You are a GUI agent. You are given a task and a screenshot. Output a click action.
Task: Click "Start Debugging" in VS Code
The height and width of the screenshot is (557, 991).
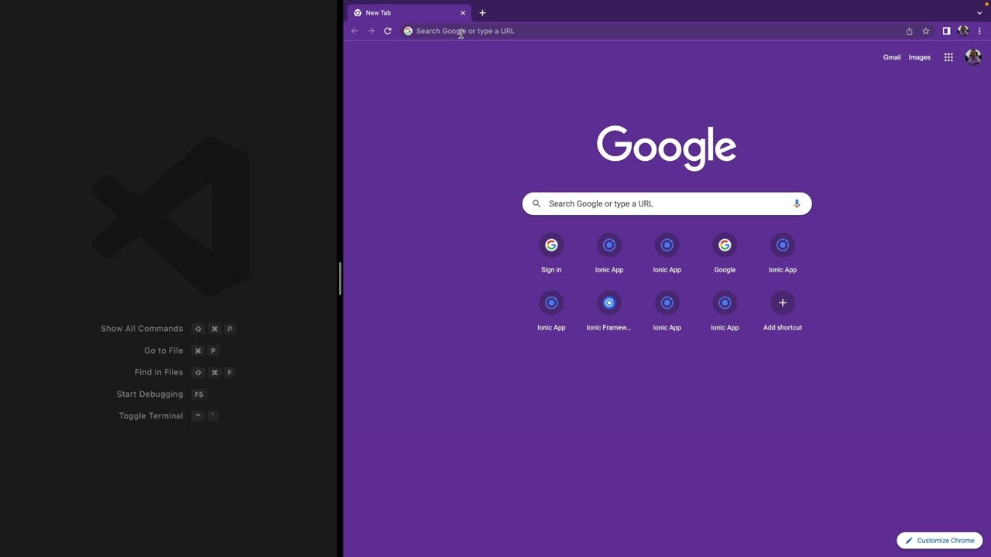pos(149,394)
